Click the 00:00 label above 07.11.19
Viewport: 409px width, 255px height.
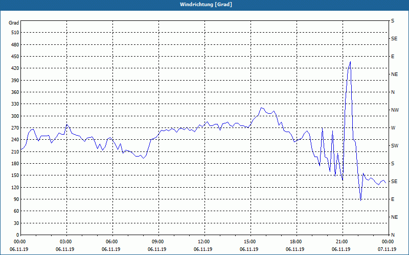point(388,242)
